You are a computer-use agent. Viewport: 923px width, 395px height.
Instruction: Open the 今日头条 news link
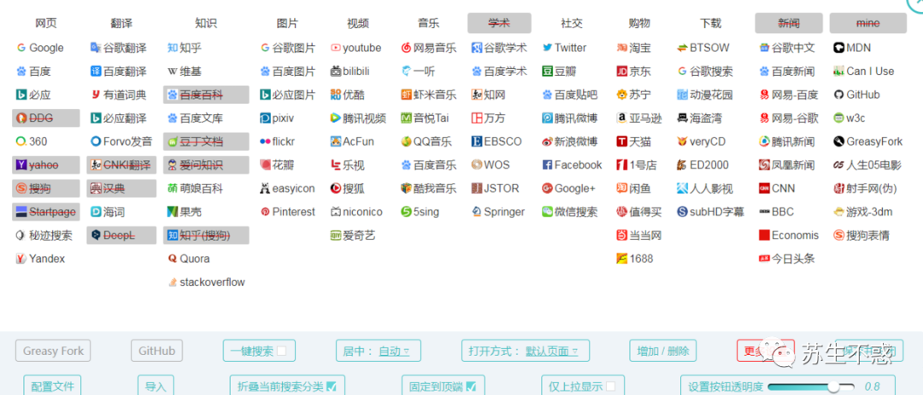pos(787,258)
